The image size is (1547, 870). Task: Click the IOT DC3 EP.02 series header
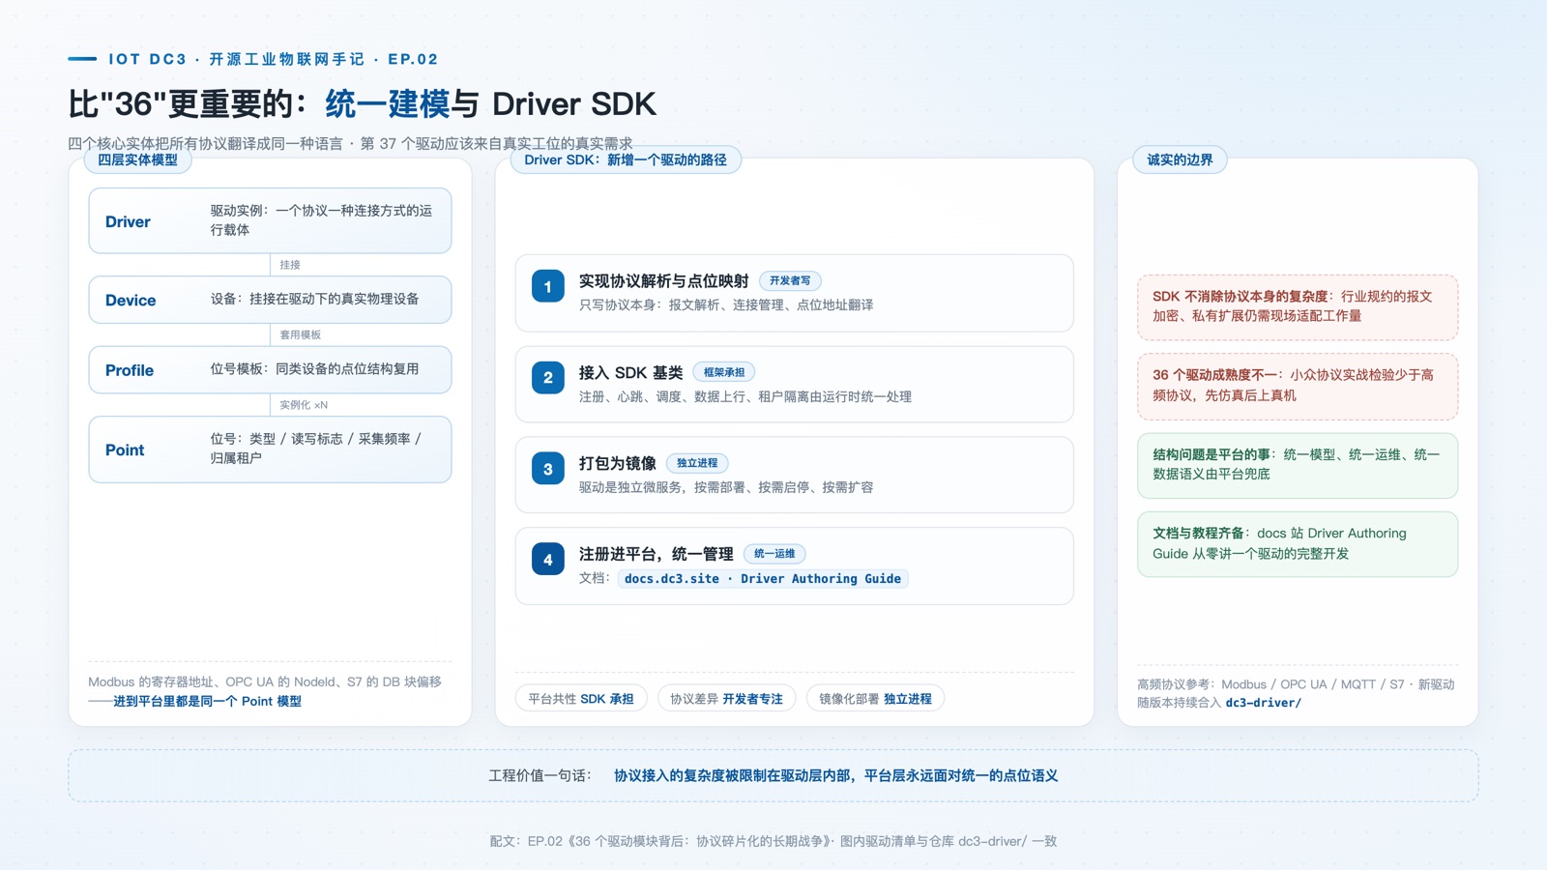pyautogui.click(x=274, y=59)
